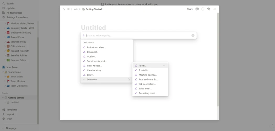
Task: Open the Vacation Policy page
Action: tap(18, 42)
